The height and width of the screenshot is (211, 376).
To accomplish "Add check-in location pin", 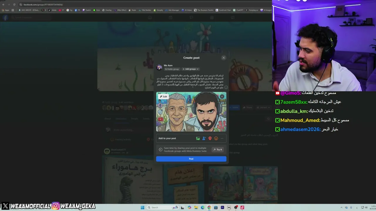I will coord(210,138).
